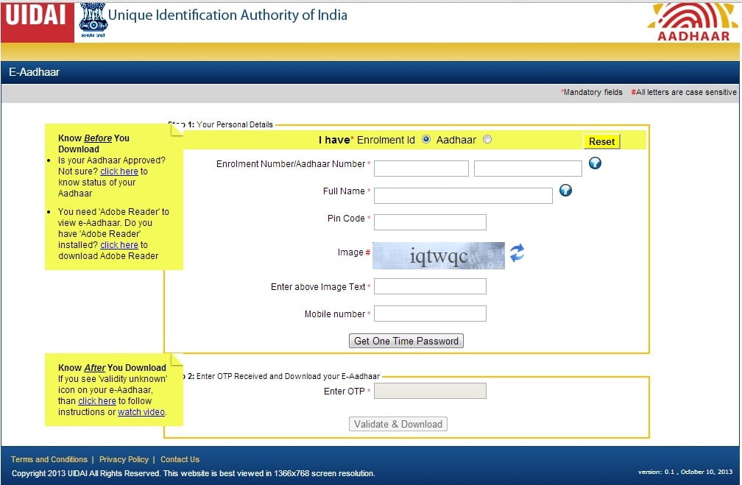742x485 pixels.
Task: Focus the first Enrolment Number input box
Action: [x=421, y=169]
